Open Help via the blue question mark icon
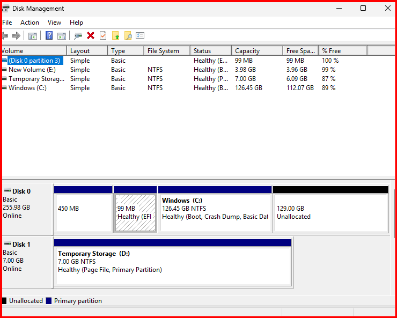Image resolution: width=397 pixels, height=318 pixels. [49, 36]
